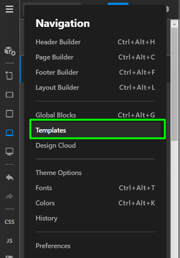The height and width of the screenshot is (258, 180).
Task: Switch to the laptop viewport icon
Action: pos(9,133)
